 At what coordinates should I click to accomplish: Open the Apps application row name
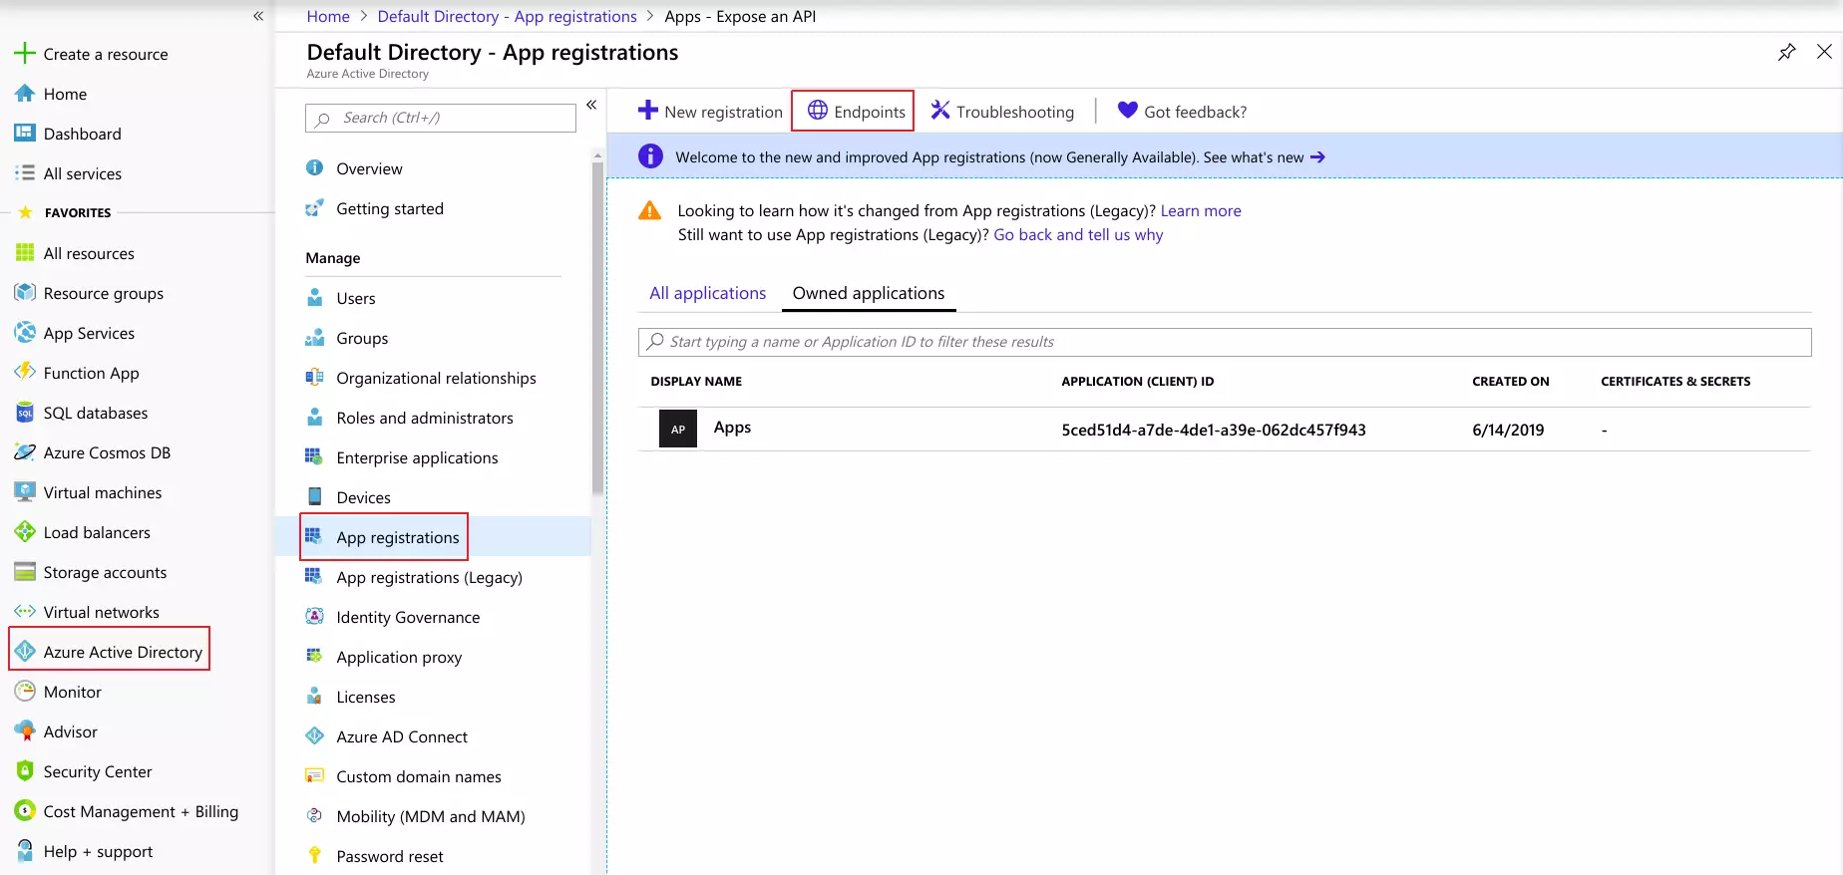[x=732, y=427]
